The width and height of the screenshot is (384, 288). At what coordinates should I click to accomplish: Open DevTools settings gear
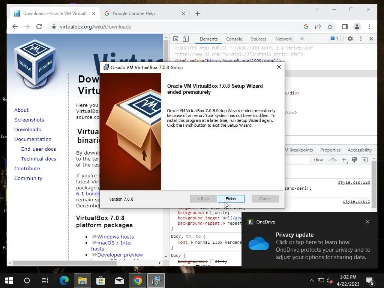click(350, 39)
